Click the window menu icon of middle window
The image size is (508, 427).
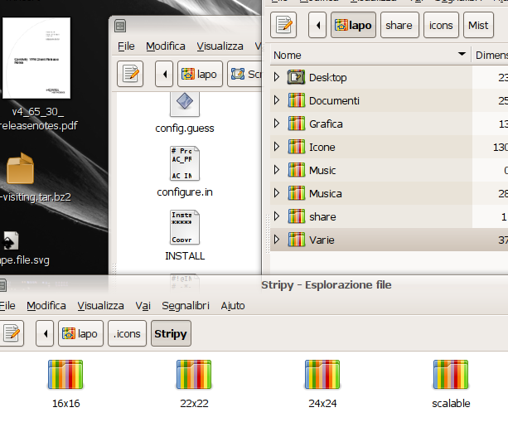click(x=120, y=26)
